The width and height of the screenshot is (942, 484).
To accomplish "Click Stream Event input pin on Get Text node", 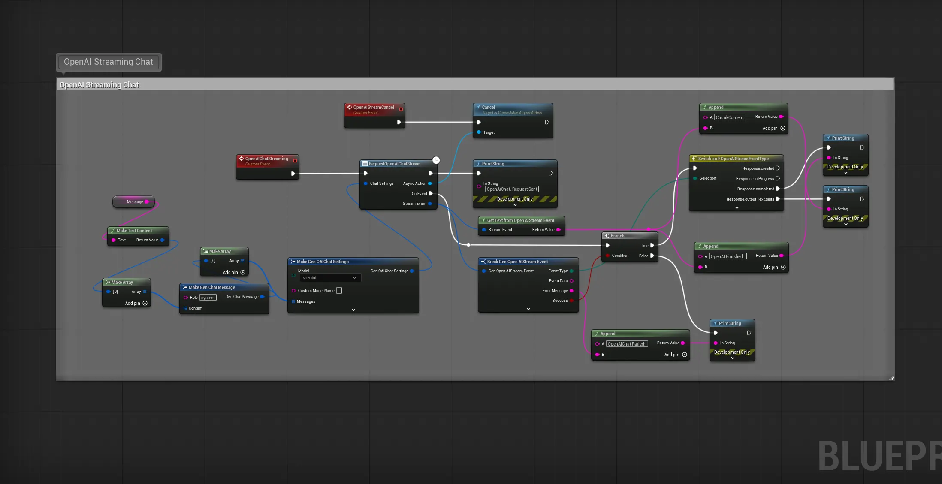I will pyautogui.click(x=484, y=230).
